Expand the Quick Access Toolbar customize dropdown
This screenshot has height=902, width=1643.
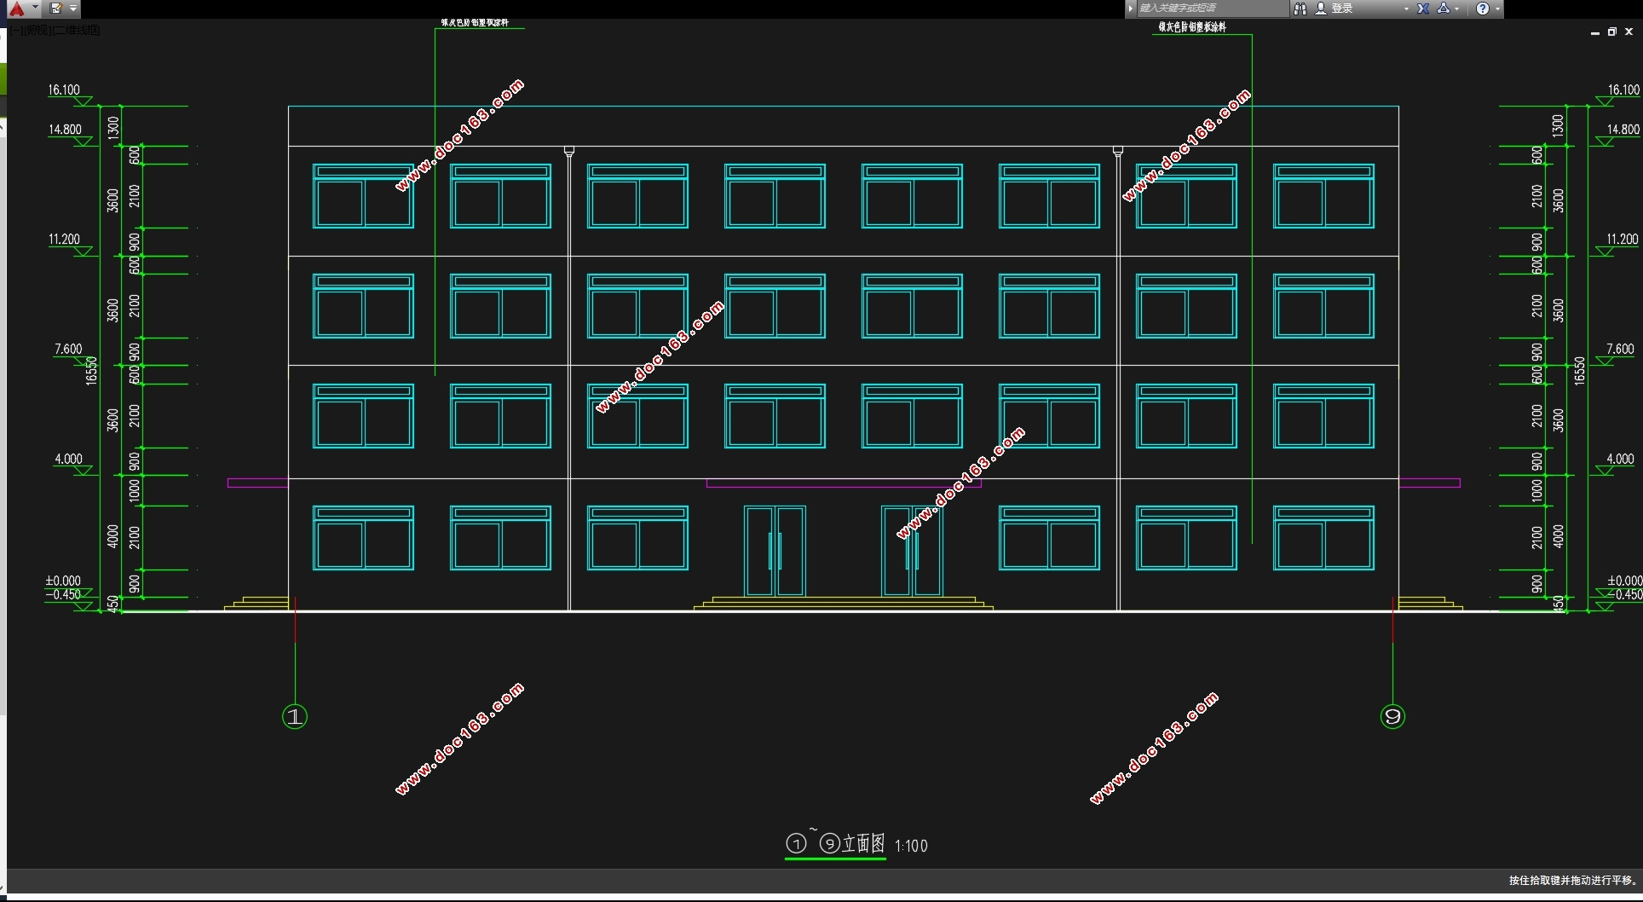click(x=73, y=9)
